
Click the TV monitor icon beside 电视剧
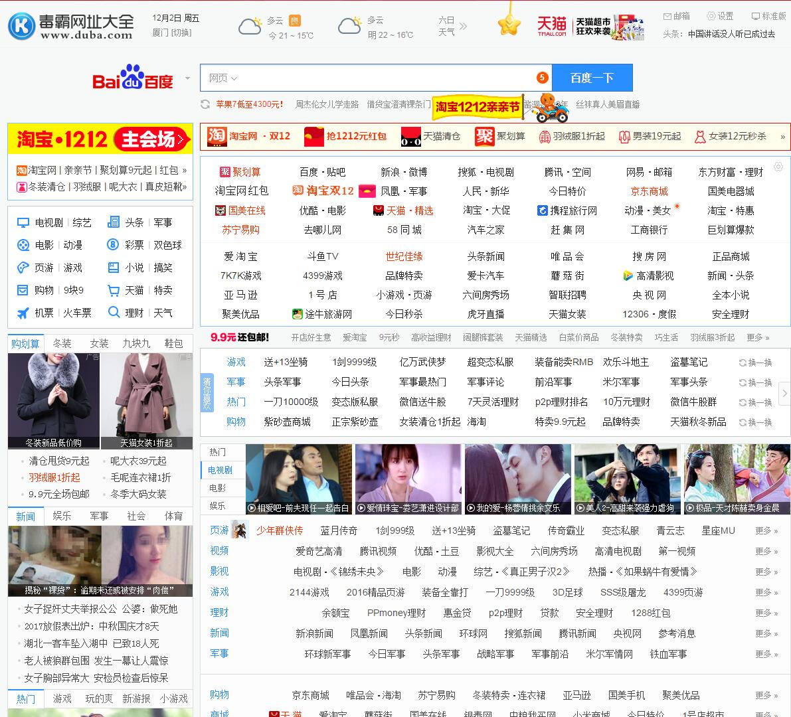point(23,223)
